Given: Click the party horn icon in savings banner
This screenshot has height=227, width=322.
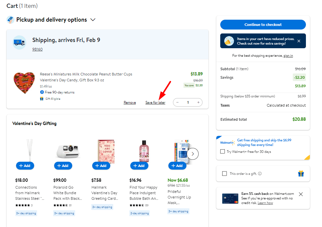Looking at the screenshot, I should click(x=230, y=41).
